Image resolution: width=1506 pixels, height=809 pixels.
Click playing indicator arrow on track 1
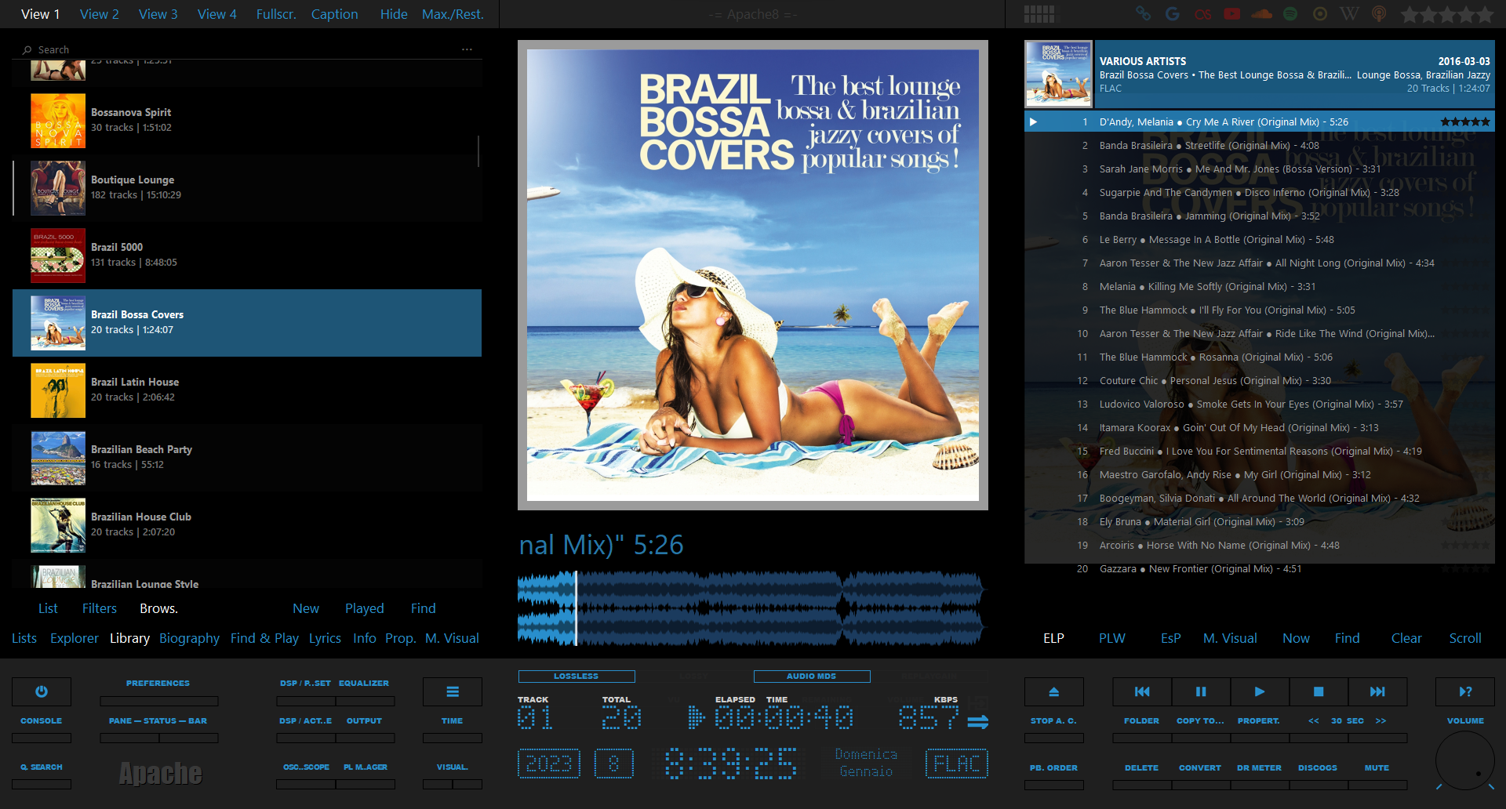coord(1034,122)
